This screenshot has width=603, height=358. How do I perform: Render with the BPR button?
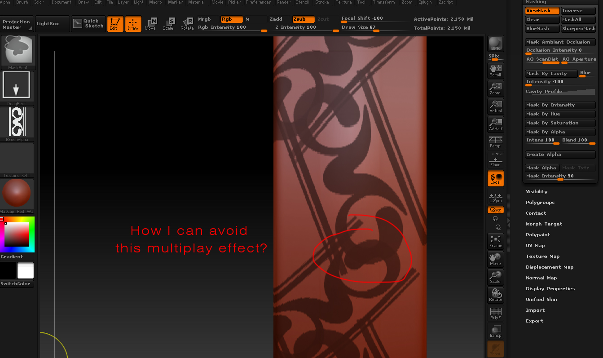[x=496, y=44]
